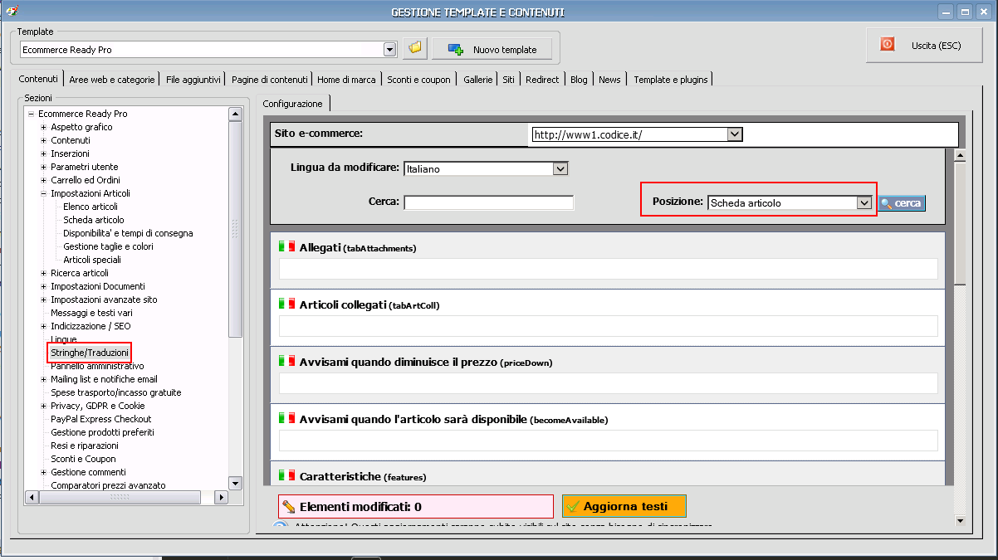Switch to the Blog tab
The image size is (998, 560).
(579, 80)
